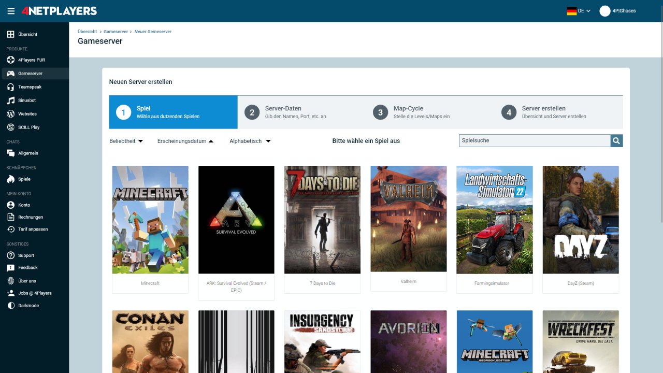
Task: Click the Rechnungen invoice icon
Action: [x=10, y=217]
